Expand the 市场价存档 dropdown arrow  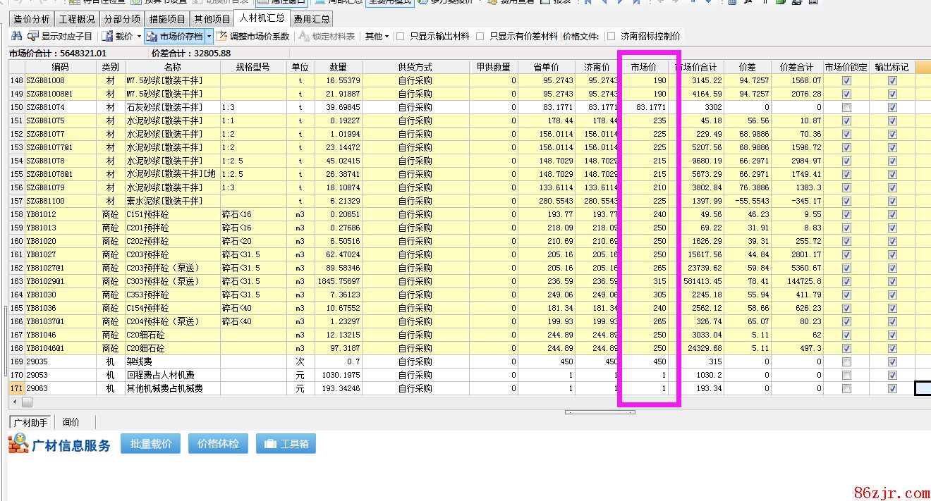pyautogui.click(x=209, y=36)
